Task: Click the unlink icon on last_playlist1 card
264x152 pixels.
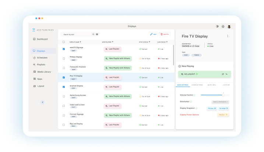Action: (226, 74)
